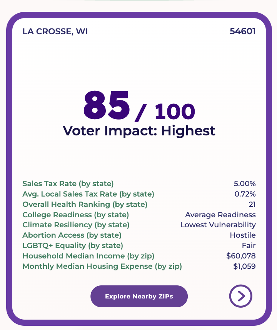Click the Voter Impact: Highest text
This screenshot has height=330, width=277.
(x=139, y=131)
